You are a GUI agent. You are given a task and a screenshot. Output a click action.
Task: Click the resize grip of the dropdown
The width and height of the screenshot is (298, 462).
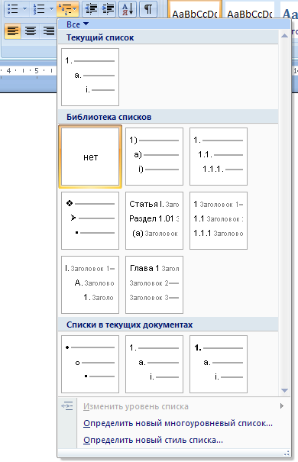coord(287,453)
